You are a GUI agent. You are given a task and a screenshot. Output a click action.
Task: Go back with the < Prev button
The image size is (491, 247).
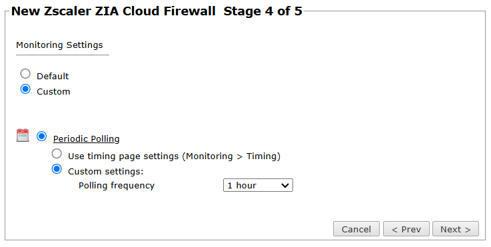coord(406,229)
